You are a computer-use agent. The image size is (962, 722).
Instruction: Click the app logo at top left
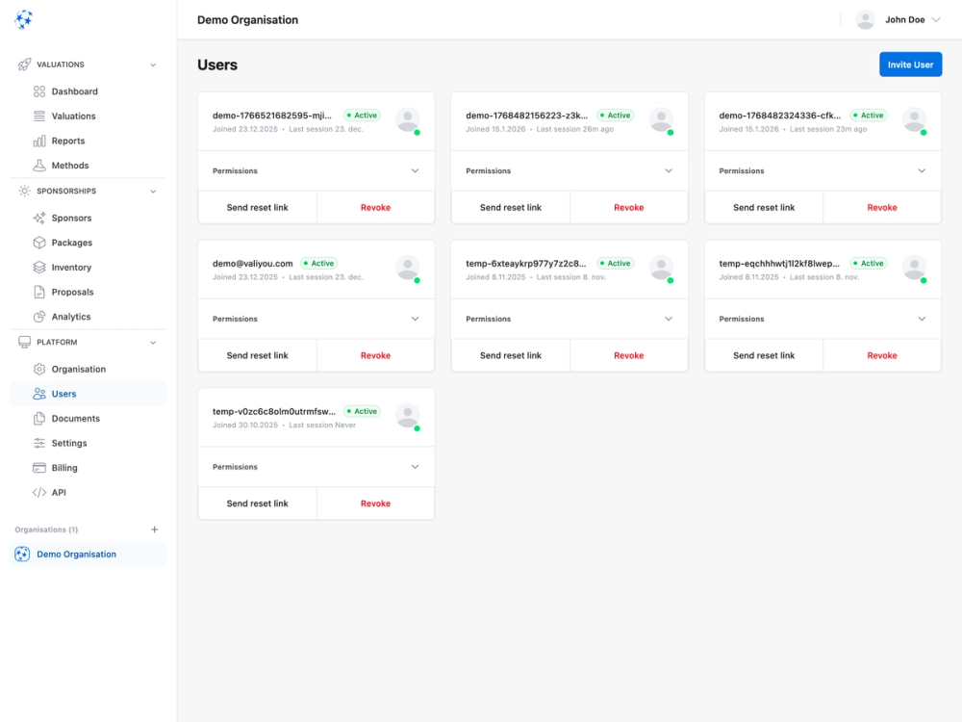(x=23, y=19)
